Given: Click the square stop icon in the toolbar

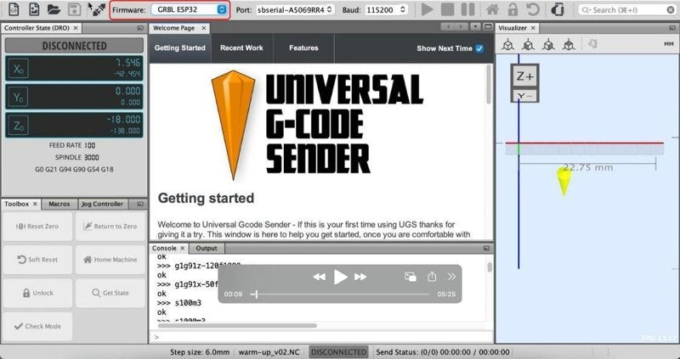Looking at the screenshot, I should coord(448,9).
